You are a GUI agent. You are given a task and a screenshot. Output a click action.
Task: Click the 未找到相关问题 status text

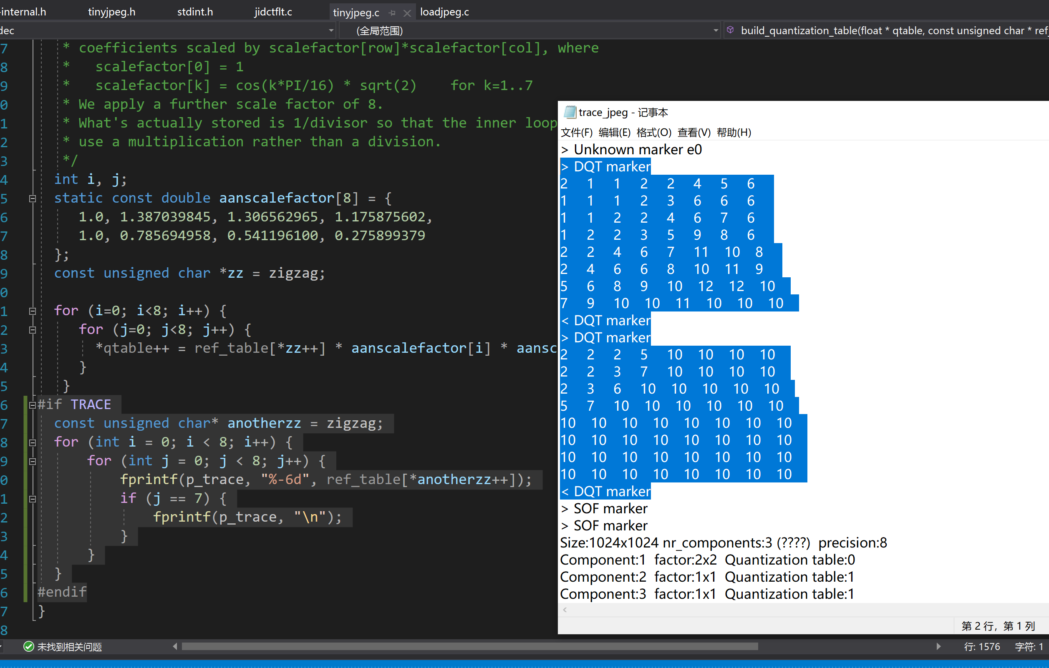tap(70, 647)
